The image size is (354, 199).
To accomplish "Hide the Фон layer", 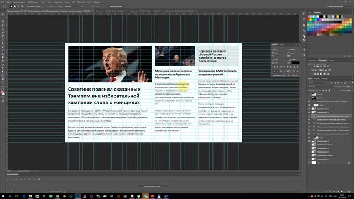I will (309, 163).
